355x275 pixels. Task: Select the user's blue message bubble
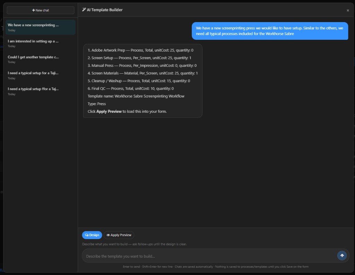tap(270, 31)
